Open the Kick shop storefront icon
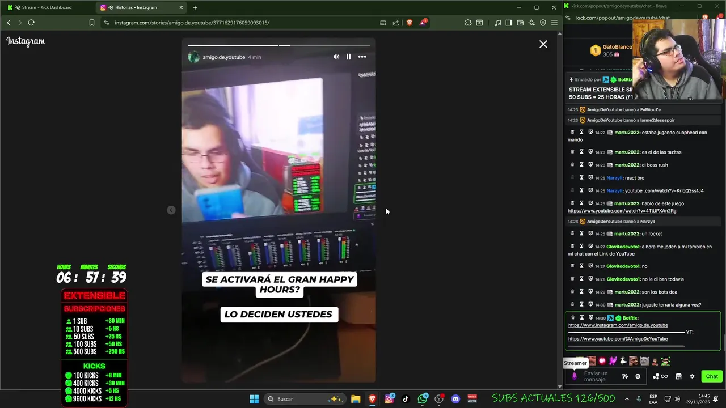 coord(678,376)
